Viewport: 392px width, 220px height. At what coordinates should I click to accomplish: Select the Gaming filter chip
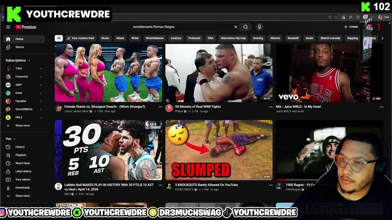[x=258, y=38]
